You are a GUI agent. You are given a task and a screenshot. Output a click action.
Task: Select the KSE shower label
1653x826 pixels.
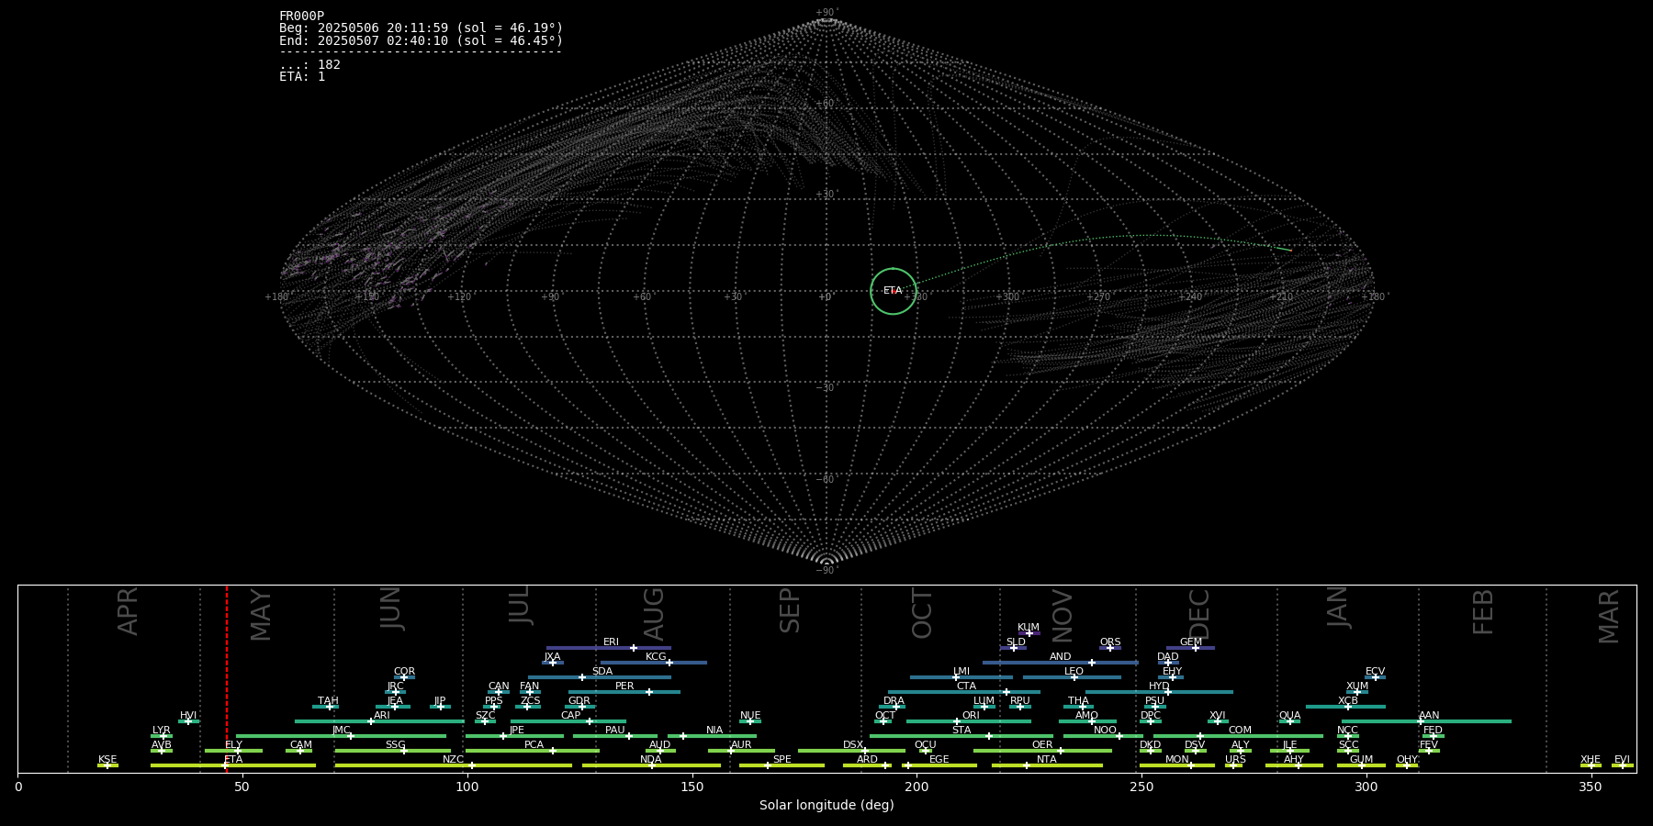[x=107, y=760]
